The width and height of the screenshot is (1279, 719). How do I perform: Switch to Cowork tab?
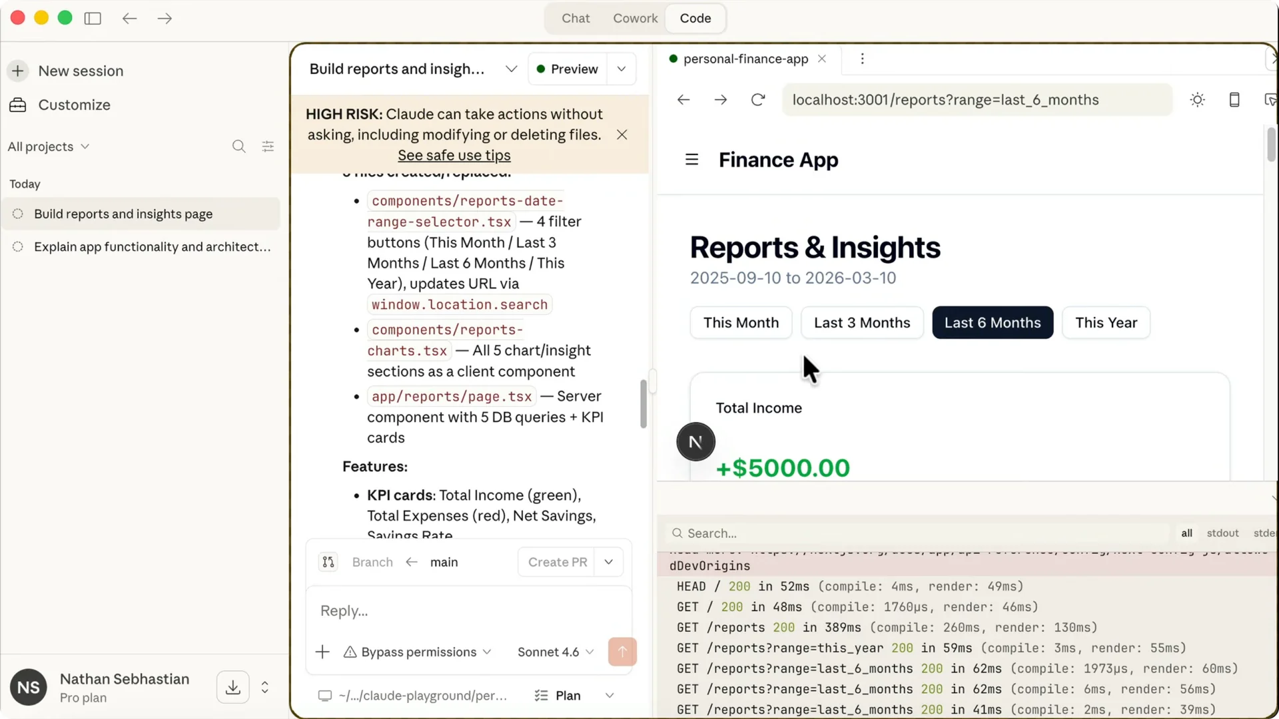click(636, 19)
